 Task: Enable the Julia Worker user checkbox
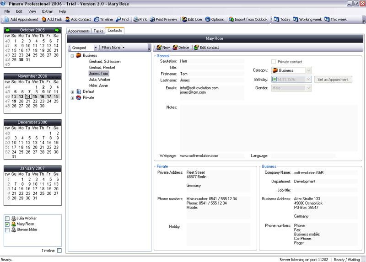(x=7, y=219)
